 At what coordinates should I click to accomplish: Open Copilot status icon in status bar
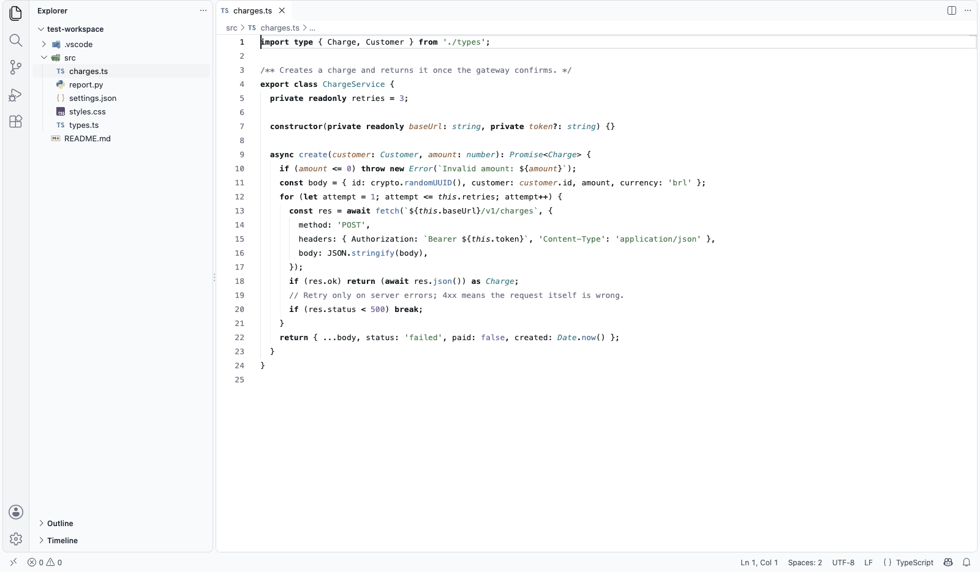pos(948,562)
